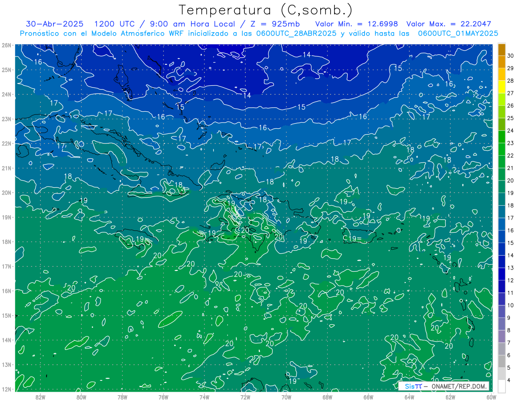The height and width of the screenshot is (403, 522).
Task: Click the "70W" longitude label
Action: pyautogui.click(x=286, y=397)
